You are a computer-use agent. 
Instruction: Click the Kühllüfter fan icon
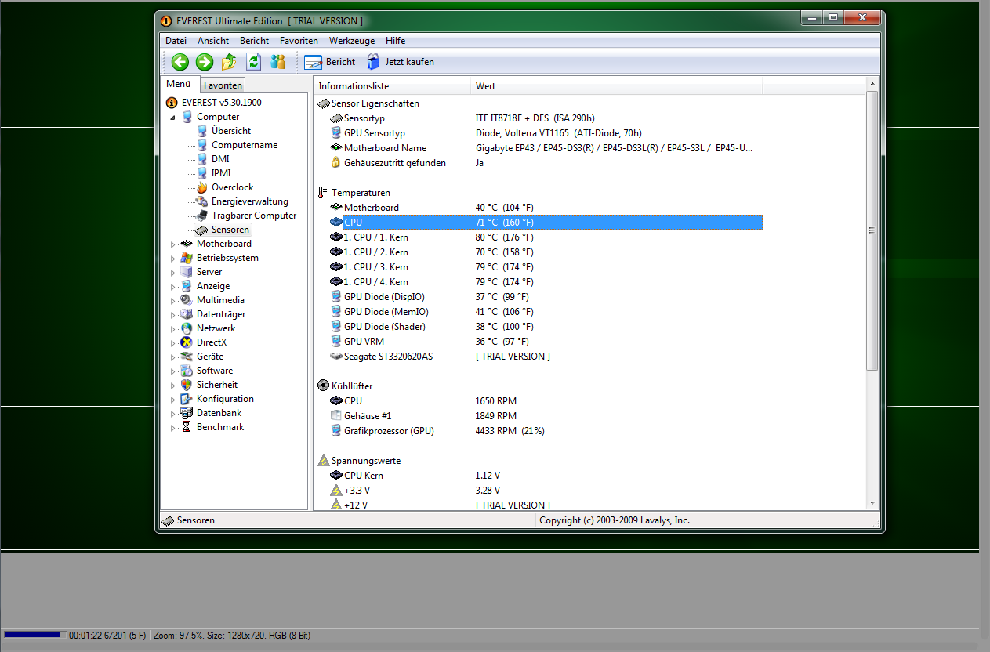tap(323, 386)
